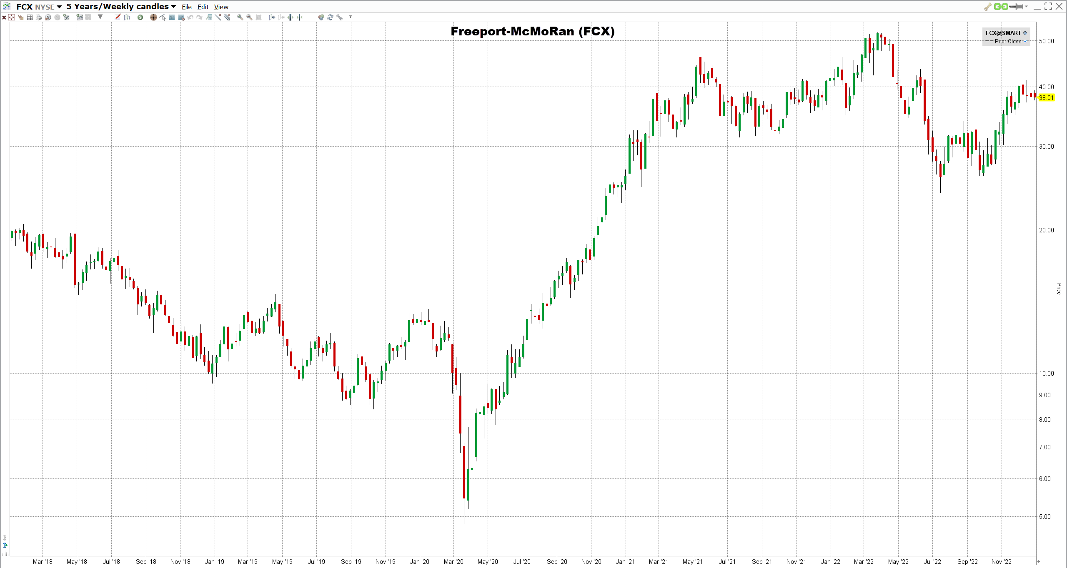1067x568 pixels.
Task: Select the trendline drawing tool
Action: (x=218, y=17)
